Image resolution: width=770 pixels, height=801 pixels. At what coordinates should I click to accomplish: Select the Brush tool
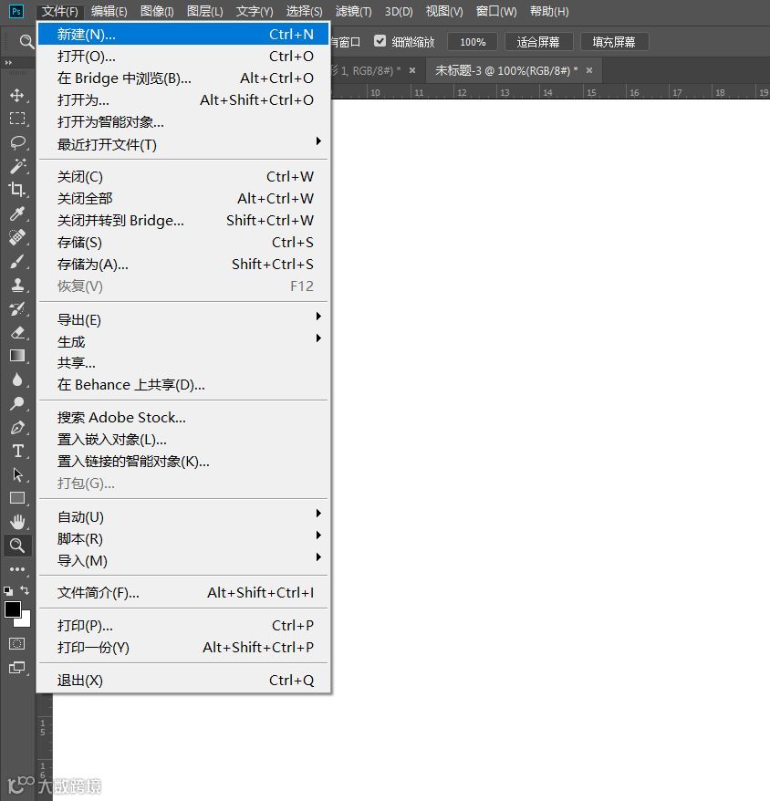pos(17,261)
